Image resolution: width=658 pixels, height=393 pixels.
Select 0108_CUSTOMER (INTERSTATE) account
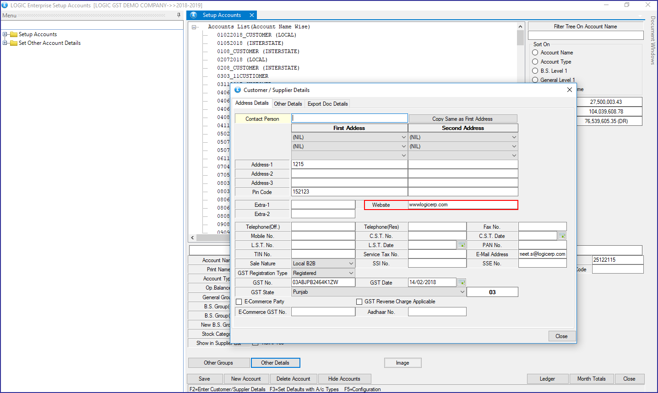point(258,52)
